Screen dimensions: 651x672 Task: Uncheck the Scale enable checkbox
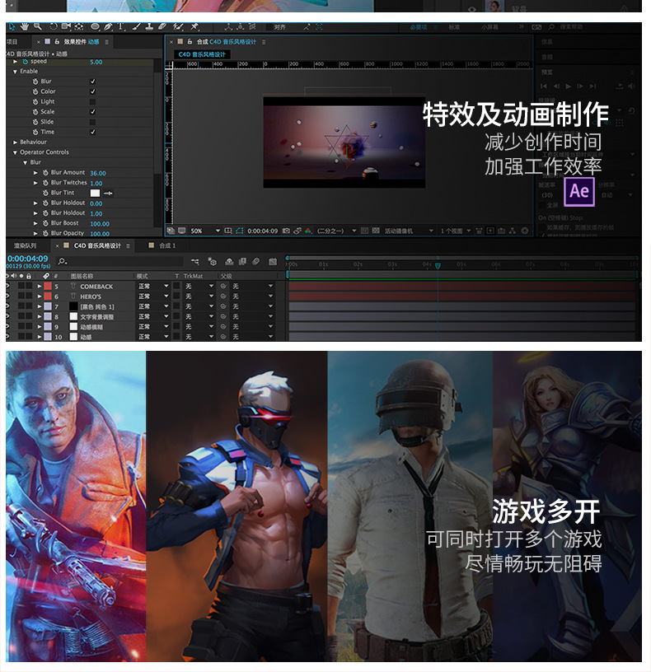92,112
